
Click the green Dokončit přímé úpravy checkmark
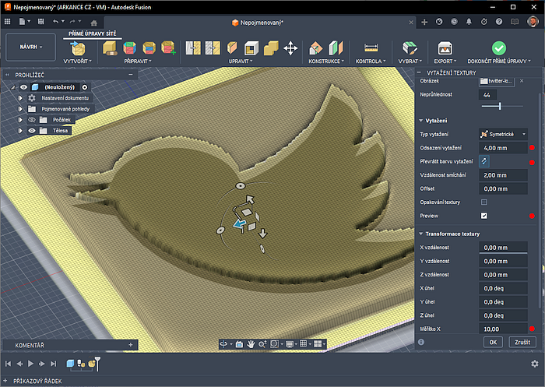click(x=499, y=47)
